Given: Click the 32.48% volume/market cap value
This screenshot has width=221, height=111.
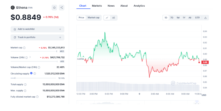Looking at the screenshot, I should [x=61, y=67].
